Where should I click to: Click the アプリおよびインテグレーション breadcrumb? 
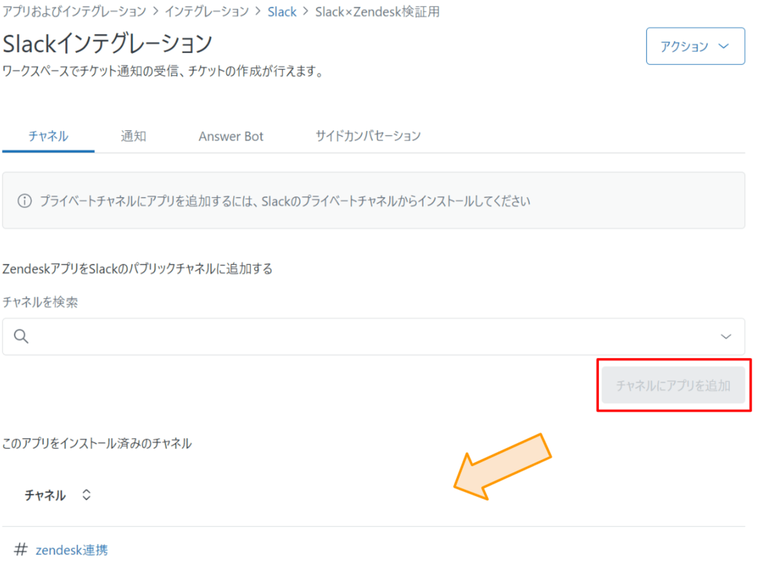click(x=74, y=12)
